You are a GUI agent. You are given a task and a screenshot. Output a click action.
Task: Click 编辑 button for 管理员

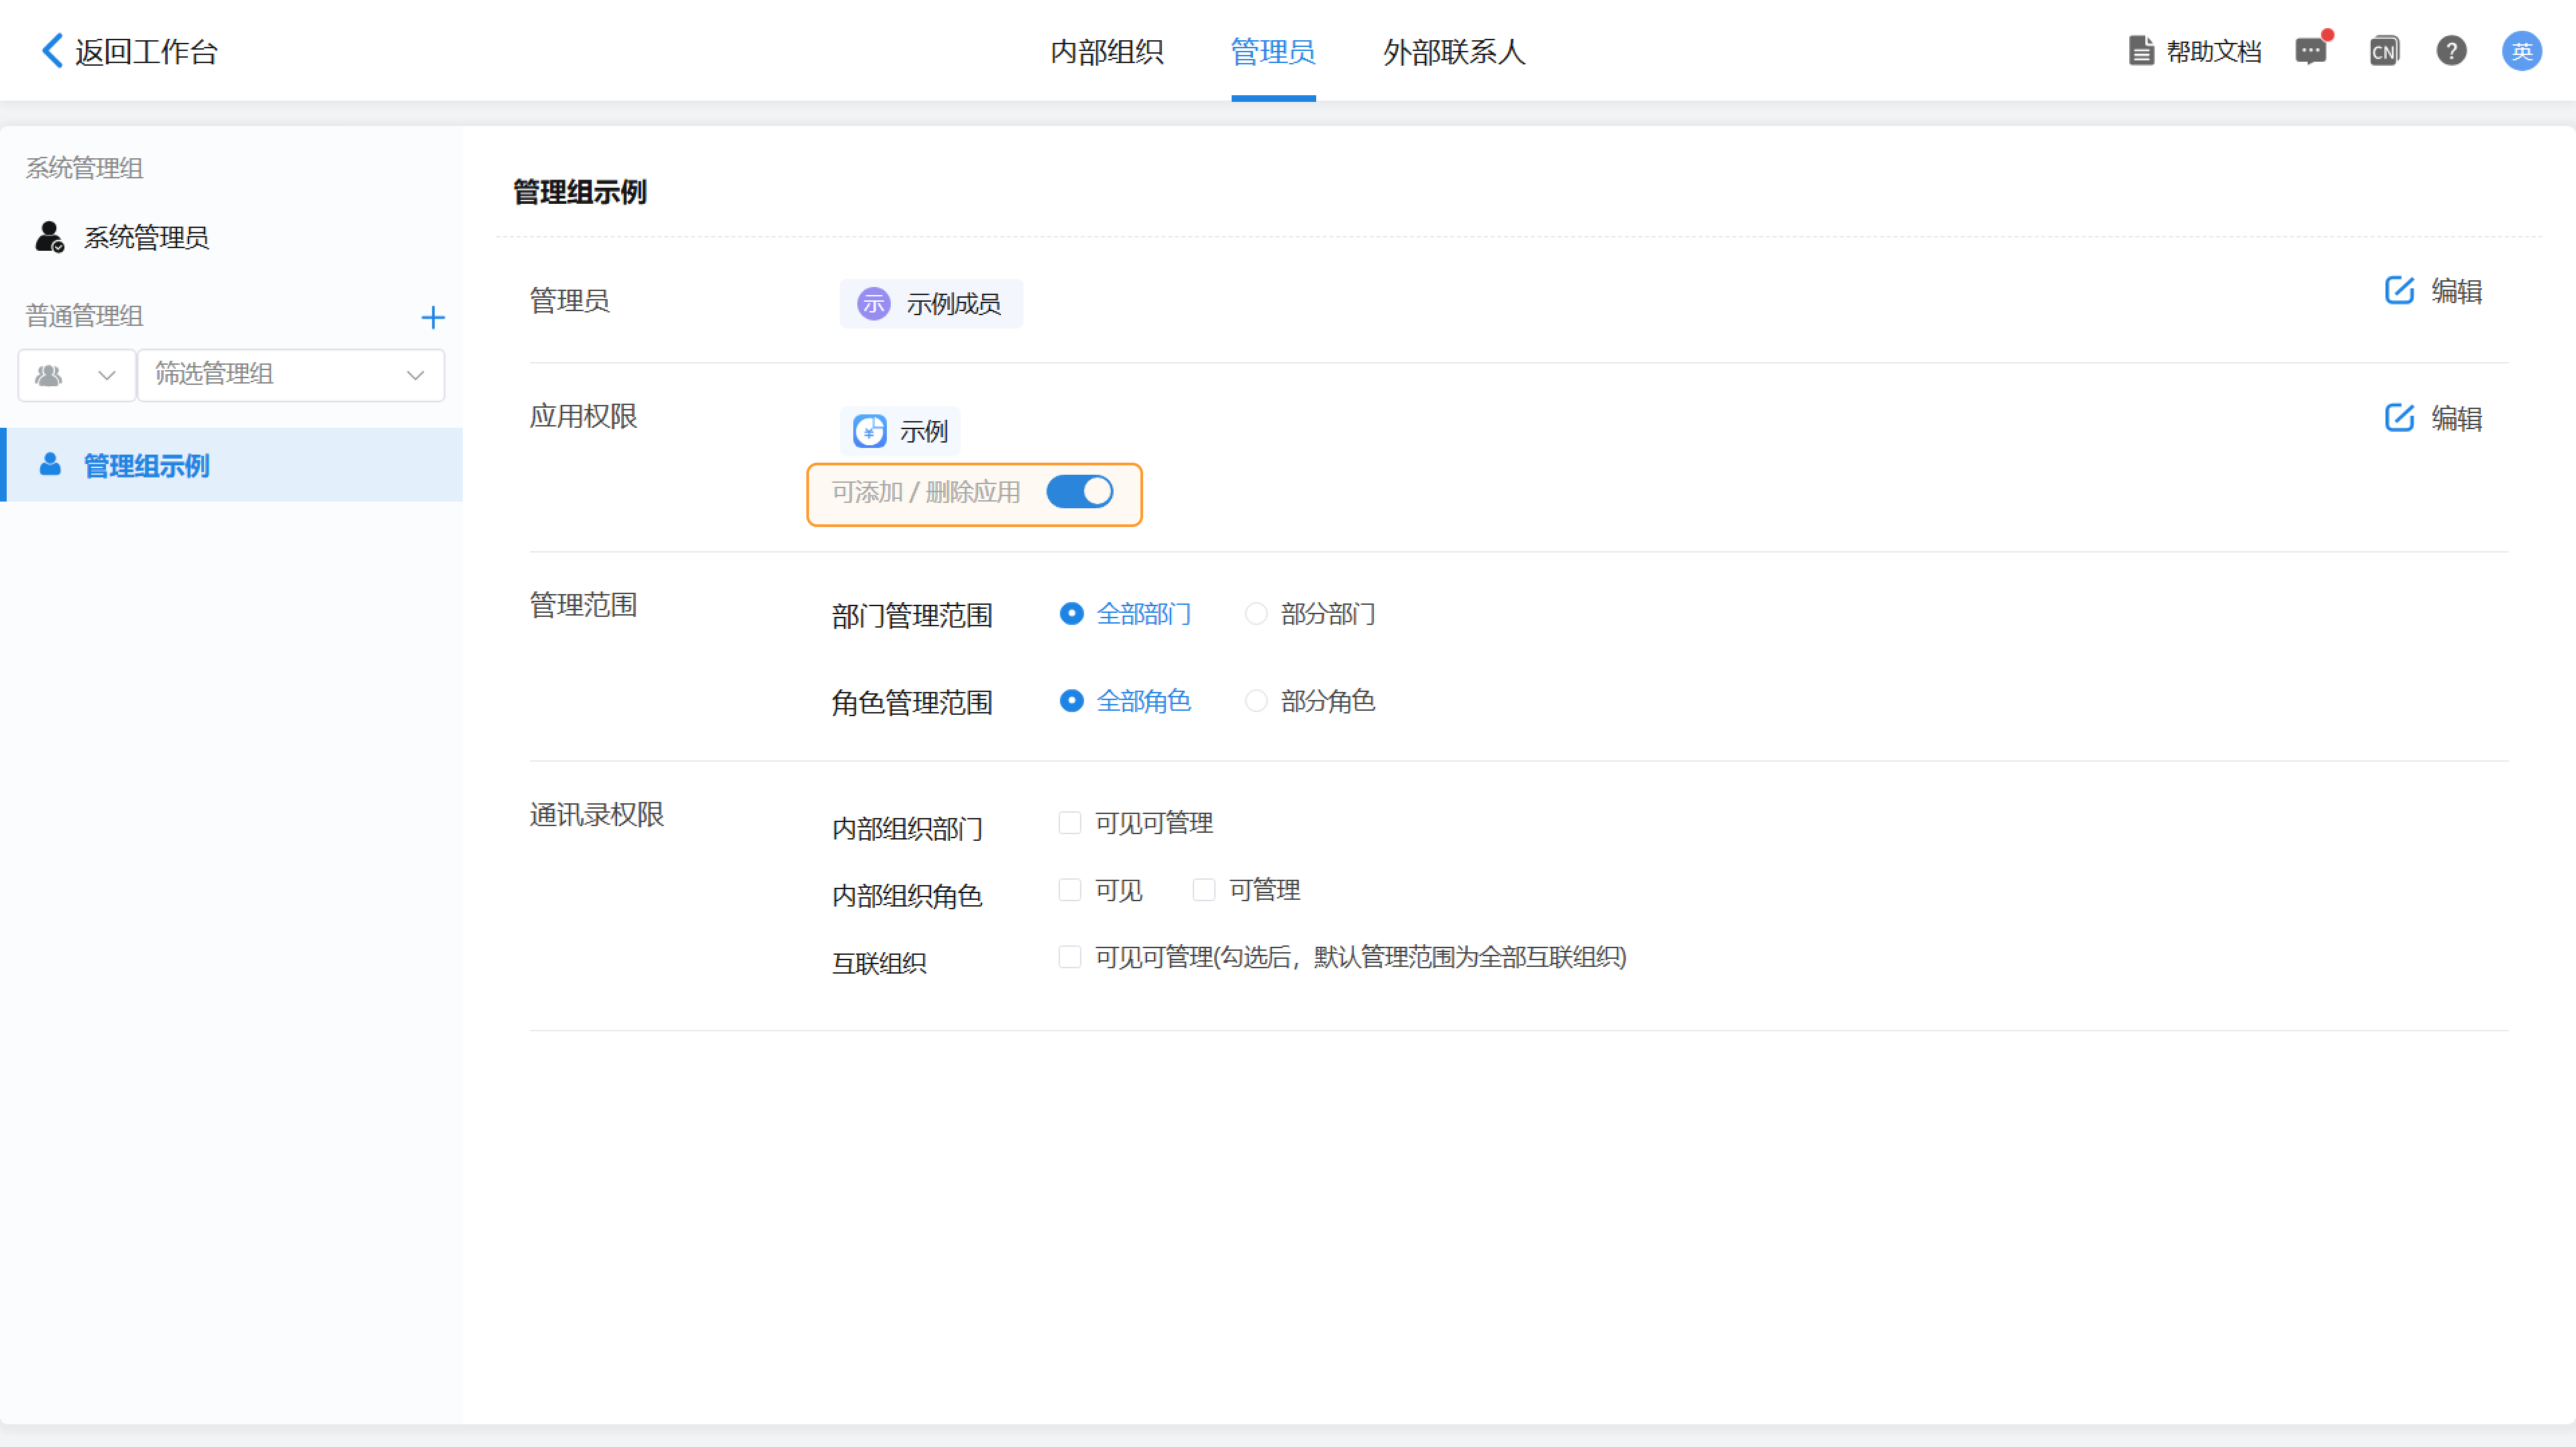point(2434,291)
